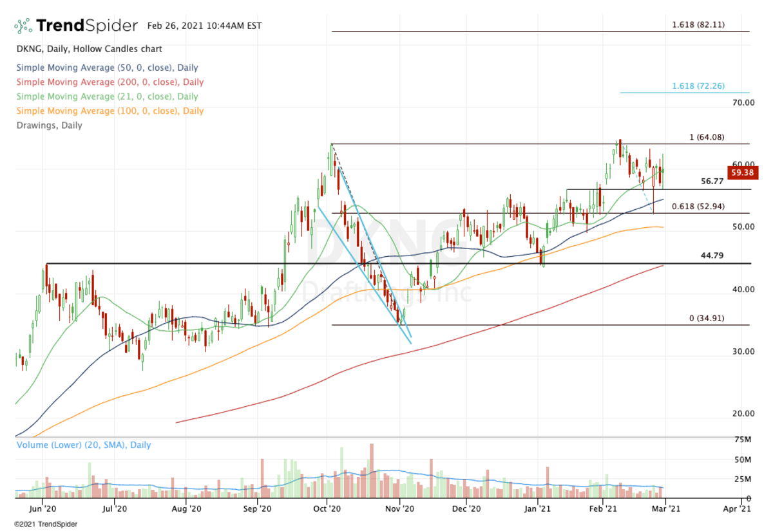Click the 56.77 price level label
This screenshot has height=531, width=773.
(x=712, y=182)
